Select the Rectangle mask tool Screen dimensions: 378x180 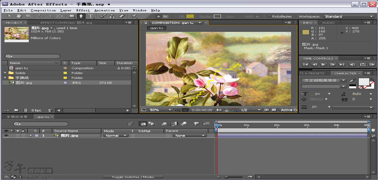click(x=72, y=16)
